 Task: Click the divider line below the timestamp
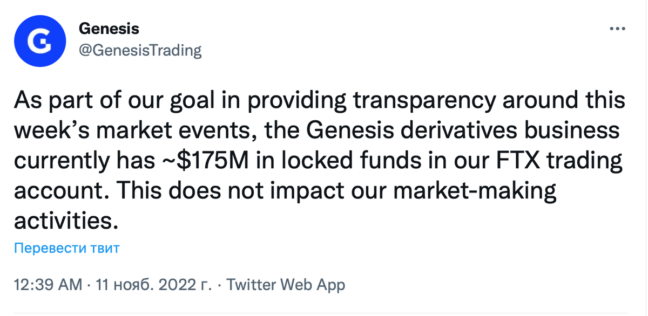[324, 313]
